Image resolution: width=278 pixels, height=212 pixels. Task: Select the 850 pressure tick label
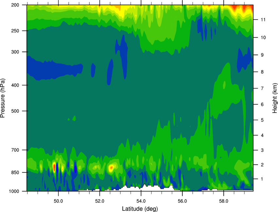click(15, 173)
